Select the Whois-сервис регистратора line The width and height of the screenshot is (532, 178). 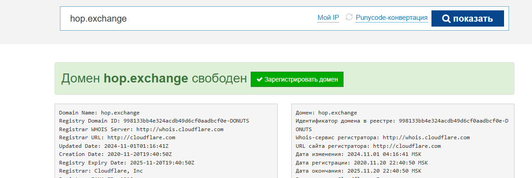(383, 137)
